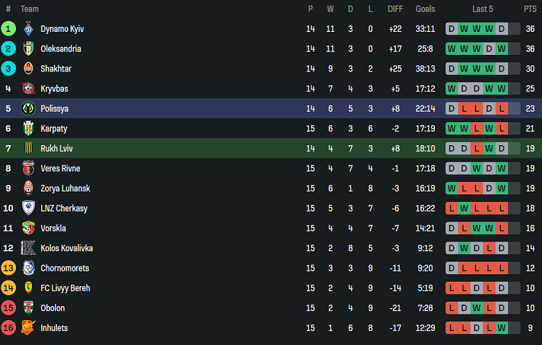Click the Last 5 column header
Screen dimensions: 542x345
(483, 9)
